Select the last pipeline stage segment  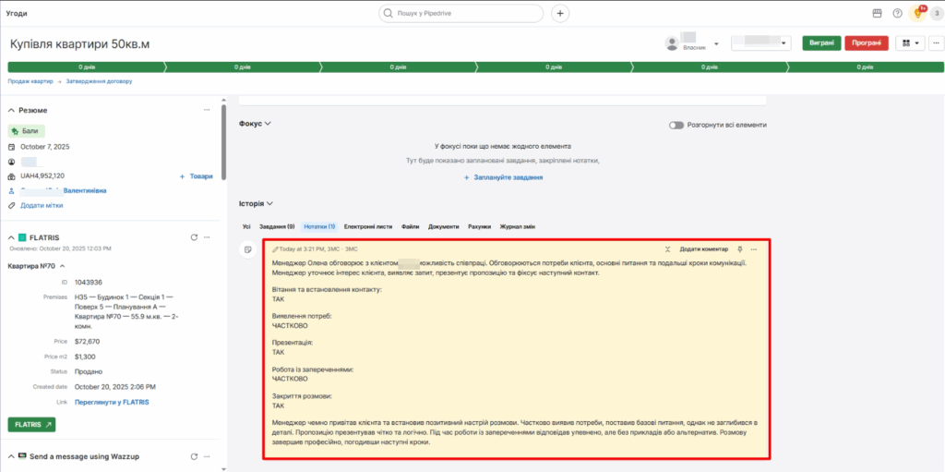point(866,67)
